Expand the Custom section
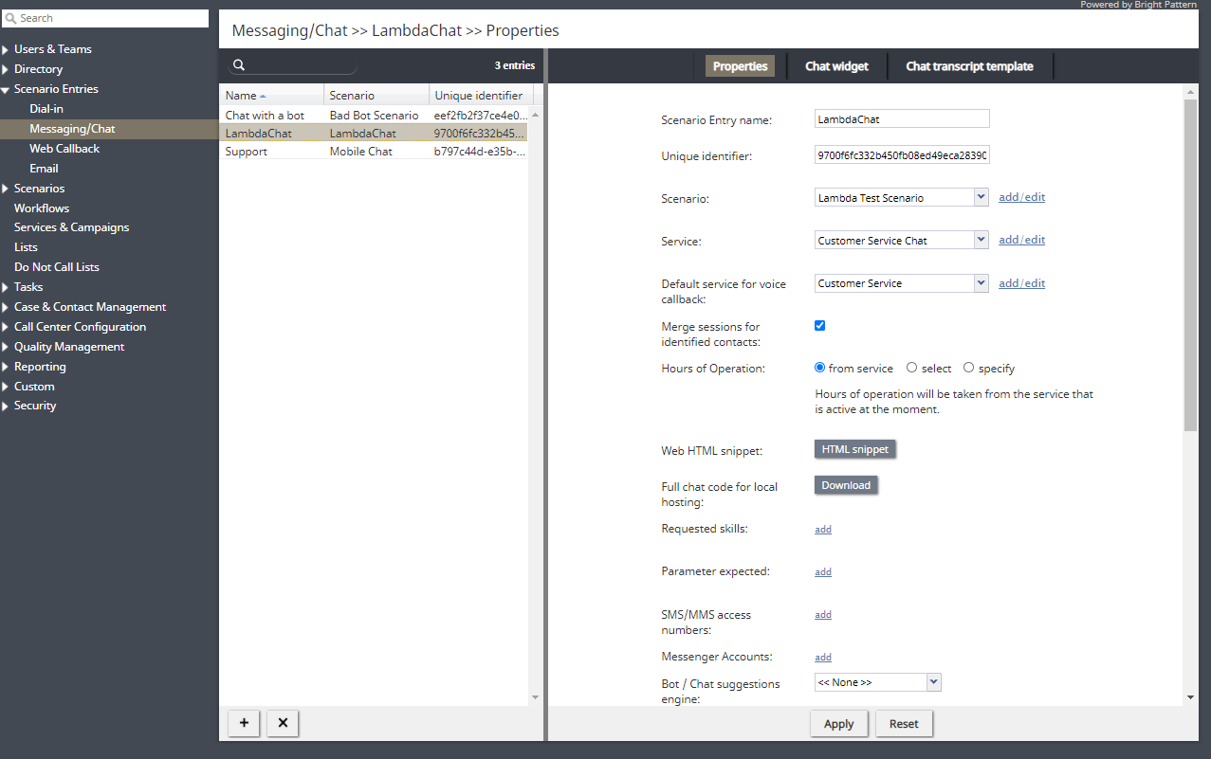This screenshot has width=1211, height=759. pyautogui.click(x=6, y=387)
